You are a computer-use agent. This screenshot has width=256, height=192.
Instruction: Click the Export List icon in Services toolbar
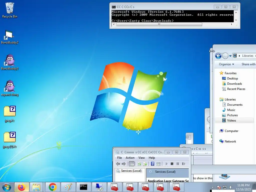[145, 164]
